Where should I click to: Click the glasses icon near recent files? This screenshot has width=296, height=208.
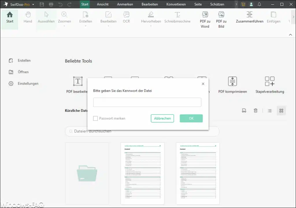(244, 110)
